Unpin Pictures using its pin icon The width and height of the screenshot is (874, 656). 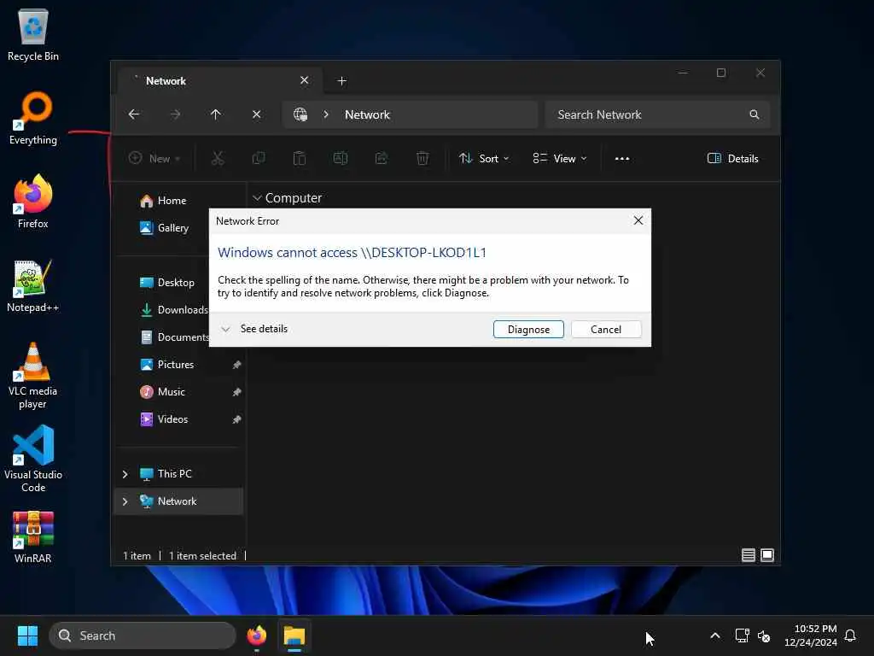pyautogui.click(x=237, y=365)
